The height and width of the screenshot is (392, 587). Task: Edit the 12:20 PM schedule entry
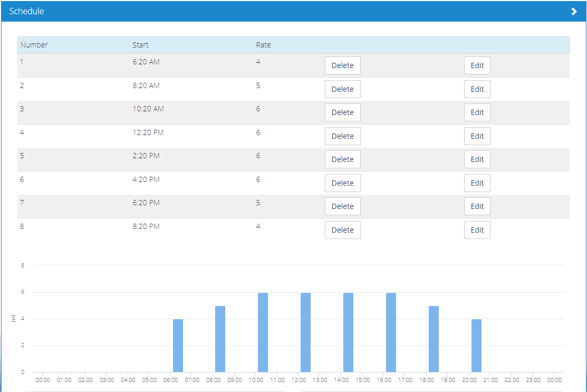477,136
